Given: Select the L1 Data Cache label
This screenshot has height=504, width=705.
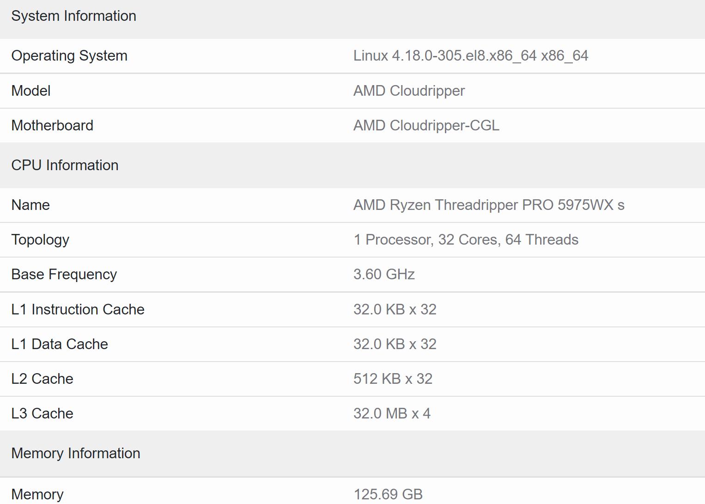Looking at the screenshot, I should click(x=60, y=344).
